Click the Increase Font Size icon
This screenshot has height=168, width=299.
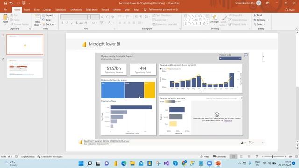click(102, 17)
